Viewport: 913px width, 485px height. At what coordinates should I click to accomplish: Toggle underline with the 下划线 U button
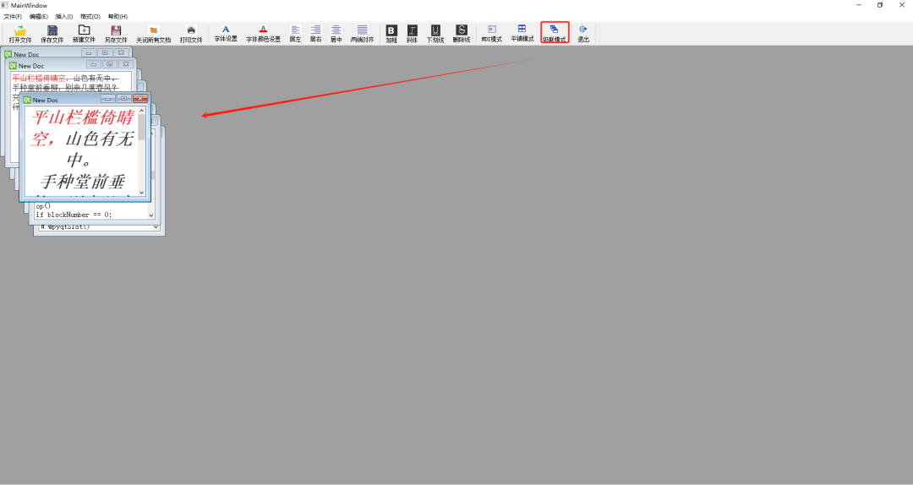435,30
